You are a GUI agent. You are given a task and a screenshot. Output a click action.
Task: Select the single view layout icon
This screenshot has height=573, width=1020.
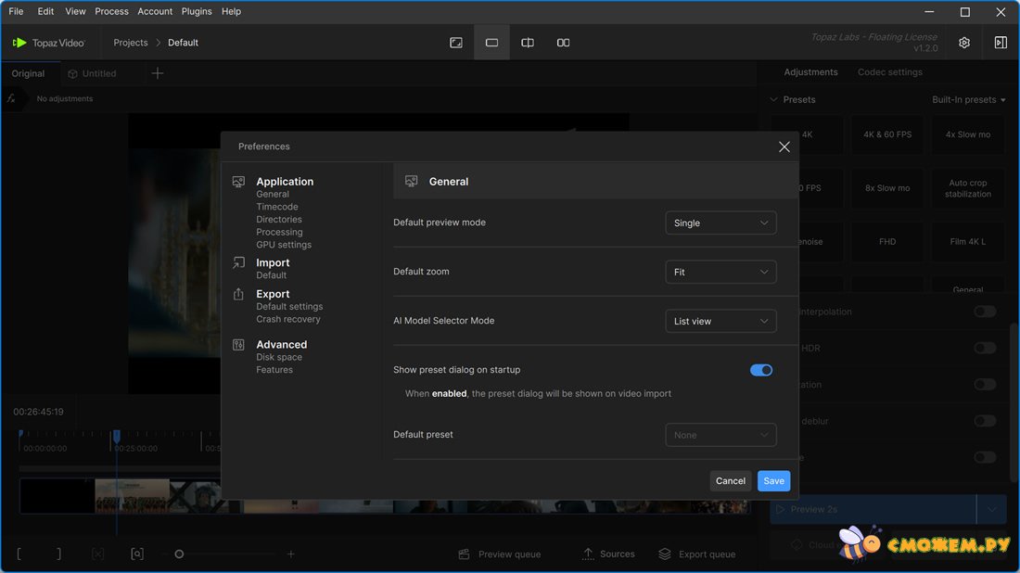tap(491, 43)
